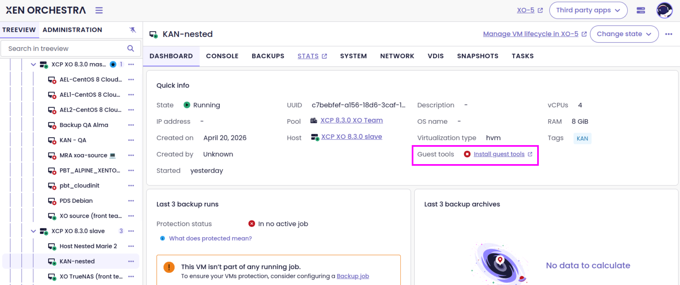Select XO source (front team) VM in tree
The image size is (680, 285).
point(91,216)
